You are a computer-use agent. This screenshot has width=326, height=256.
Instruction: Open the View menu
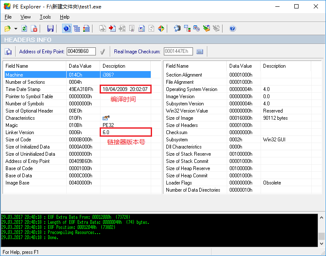point(25,17)
